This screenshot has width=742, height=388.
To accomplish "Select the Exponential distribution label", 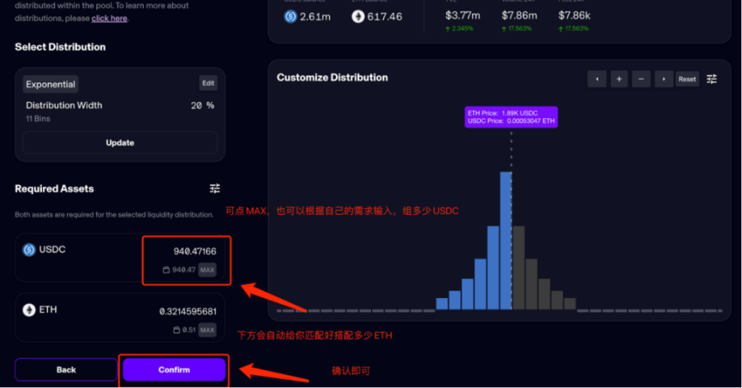I will click(50, 84).
